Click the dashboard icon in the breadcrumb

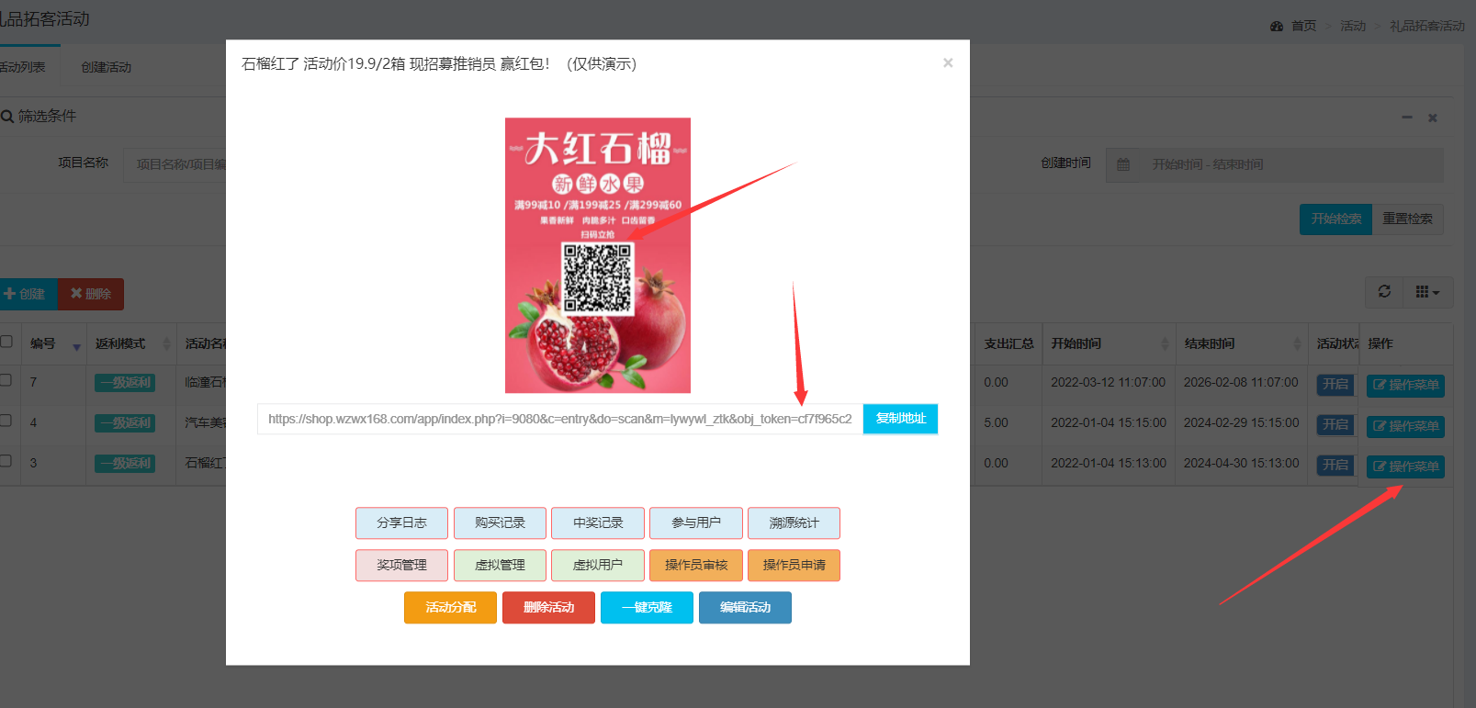(x=1277, y=26)
